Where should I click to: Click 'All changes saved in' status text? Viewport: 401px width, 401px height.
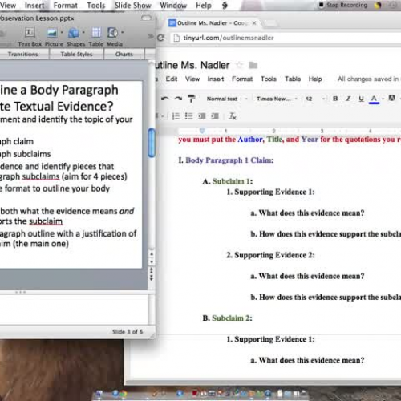[x=368, y=79]
